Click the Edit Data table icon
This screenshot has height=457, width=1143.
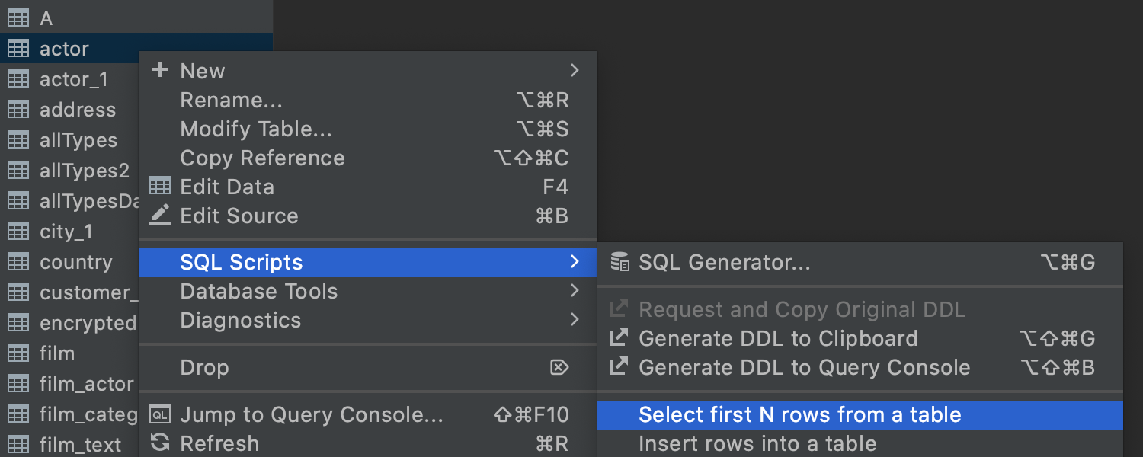click(x=160, y=187)
